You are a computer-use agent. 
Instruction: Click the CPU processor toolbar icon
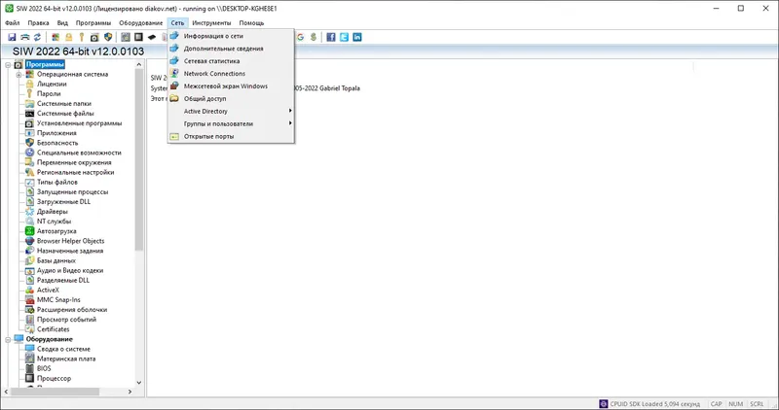click(x=138, y=37)
